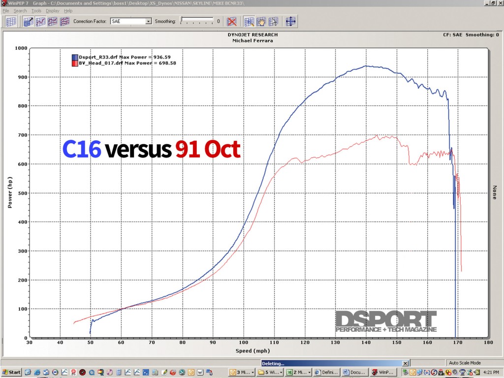
Task: Click the DYNOJET RESEARCH graph title
Action: 252,35
